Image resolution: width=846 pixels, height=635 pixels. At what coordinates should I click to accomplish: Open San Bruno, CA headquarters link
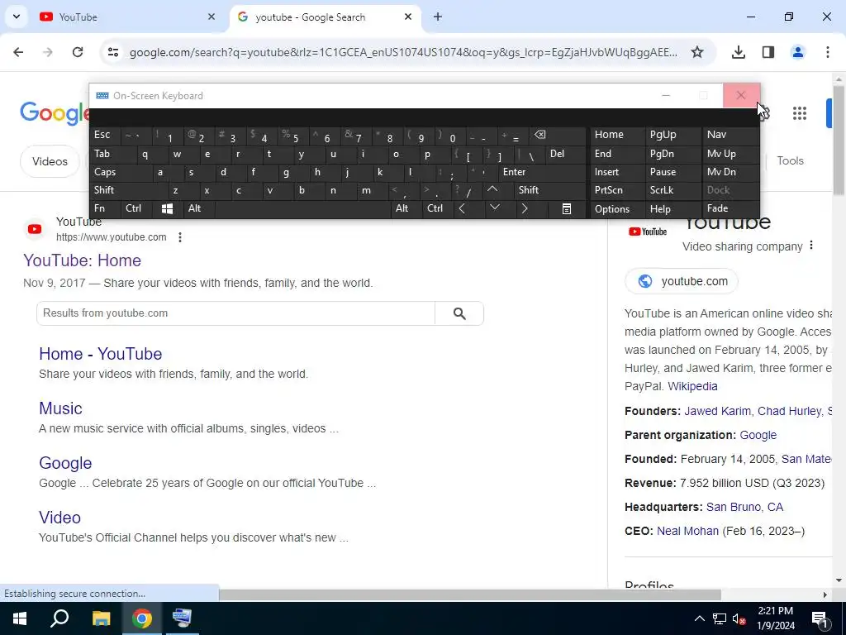[744, 507]
